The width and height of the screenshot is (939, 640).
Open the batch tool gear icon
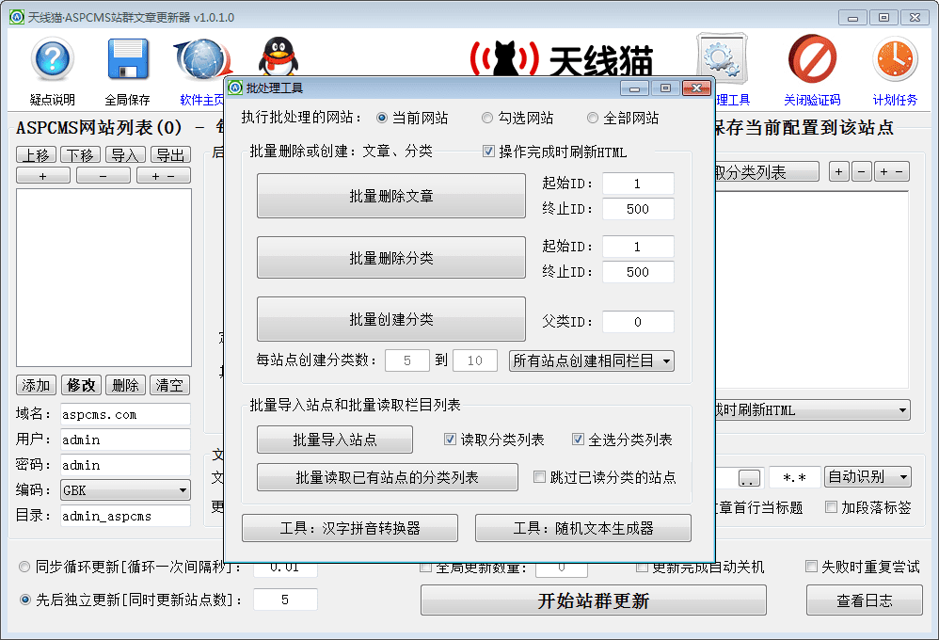pyautogui.click(x=723, y=58)
